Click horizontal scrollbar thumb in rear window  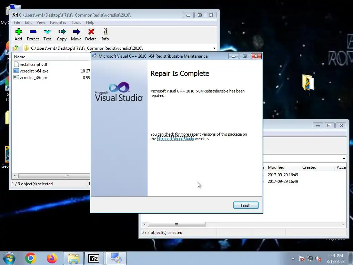point(176,224)
